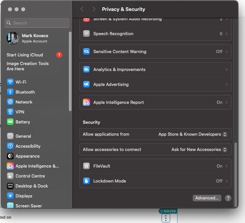Click Speech Recognition count '0'
This screenshot has height=223, width=245.
[221, 34]
